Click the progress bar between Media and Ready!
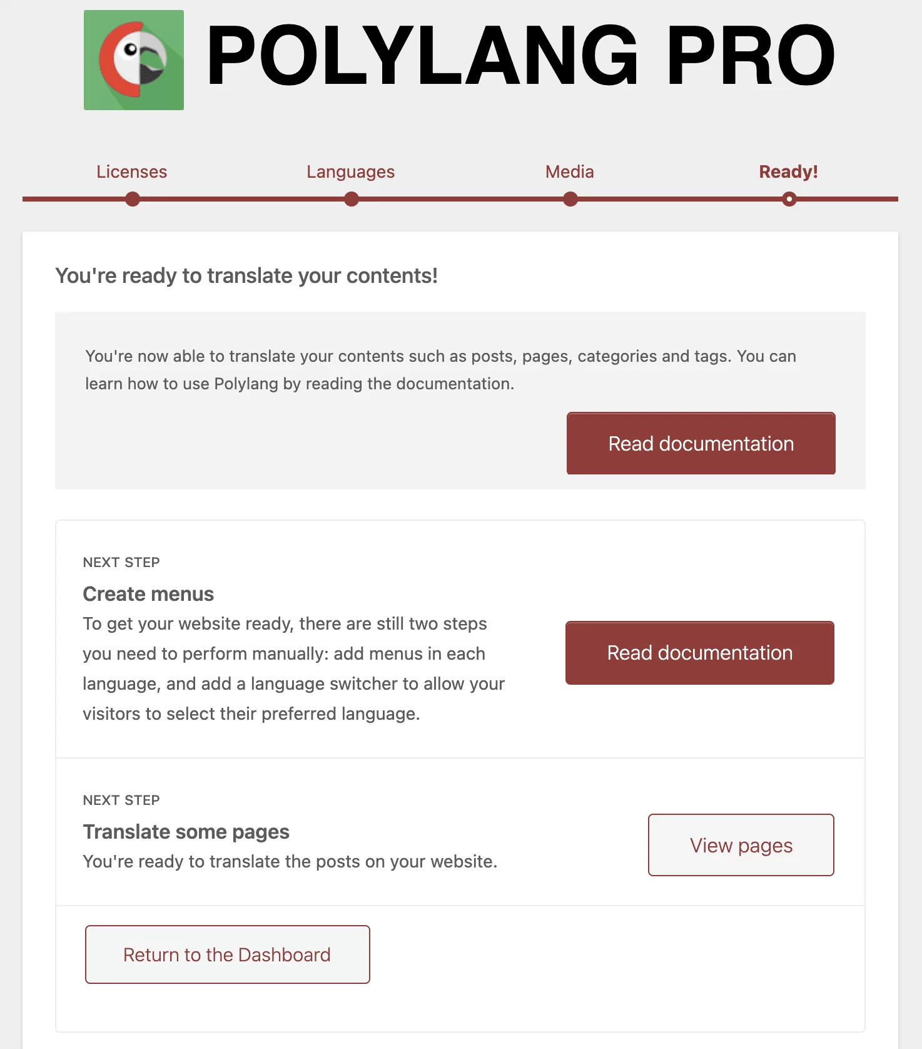Screen dimensions: 922x1049 pyautogui.click(x=679, y=199)
